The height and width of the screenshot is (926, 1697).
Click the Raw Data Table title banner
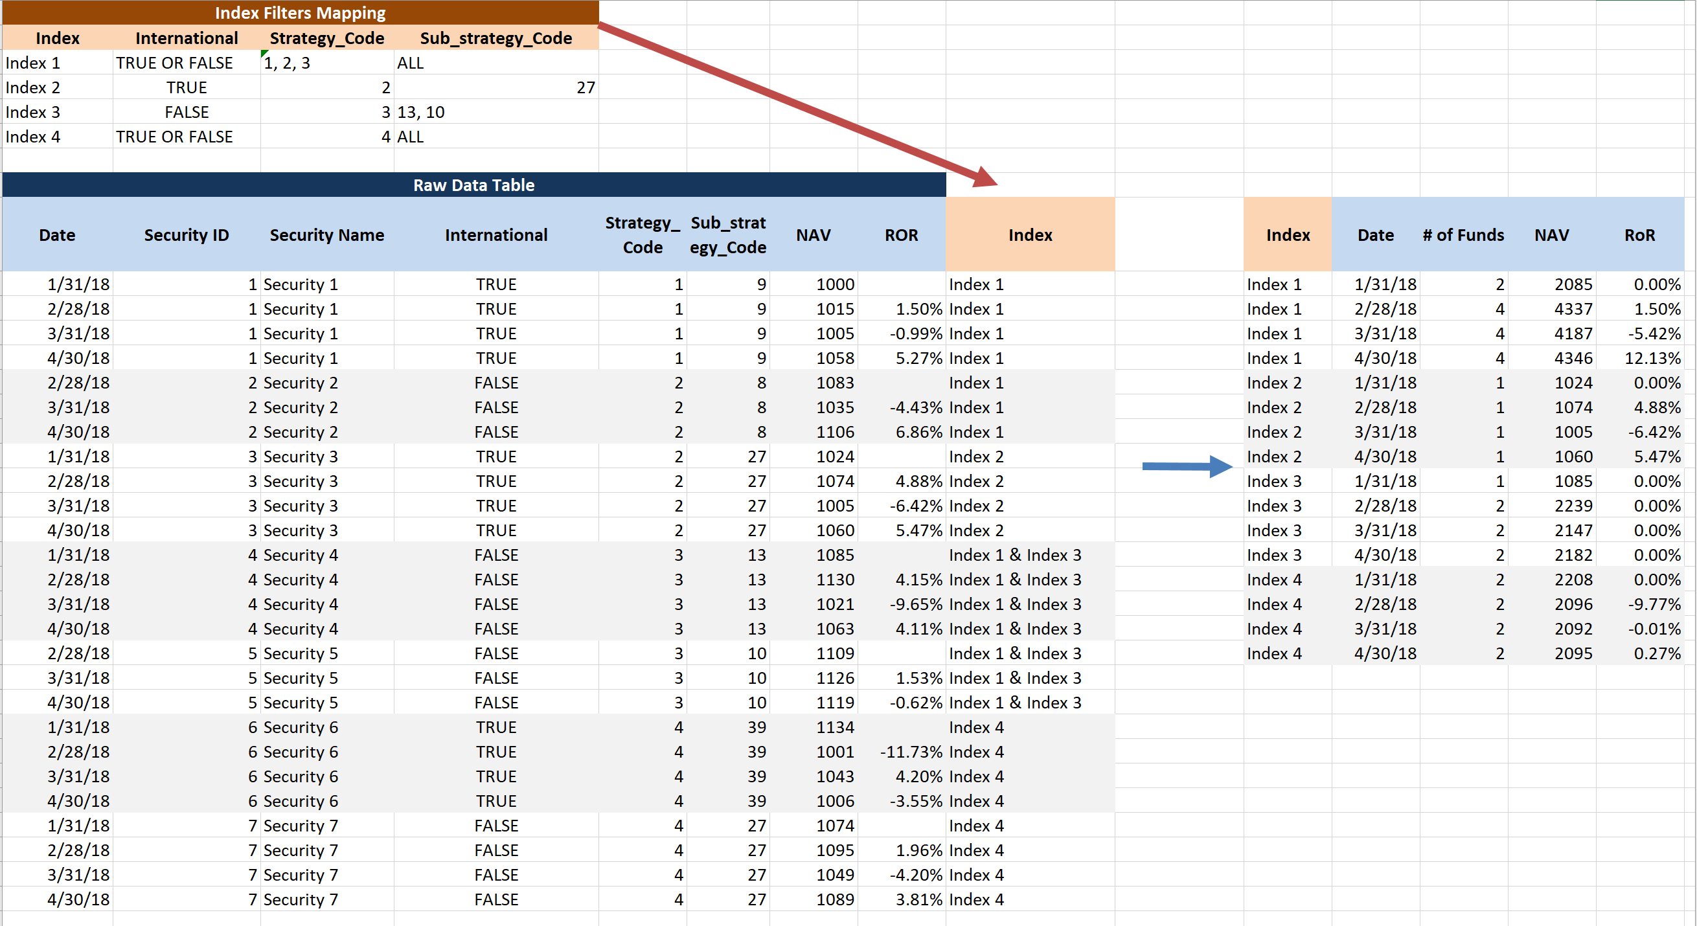[473, 185]
